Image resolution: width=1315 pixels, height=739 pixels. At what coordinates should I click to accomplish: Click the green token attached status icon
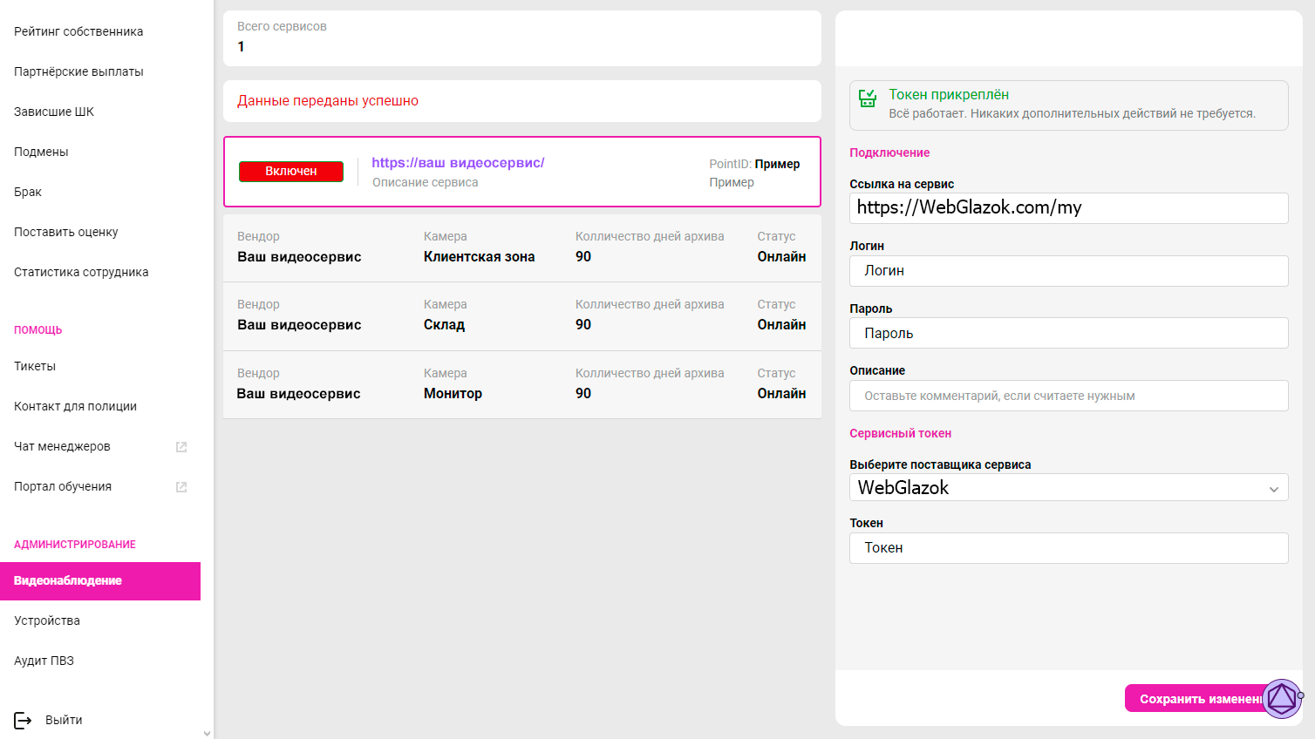tap(868, 98)
